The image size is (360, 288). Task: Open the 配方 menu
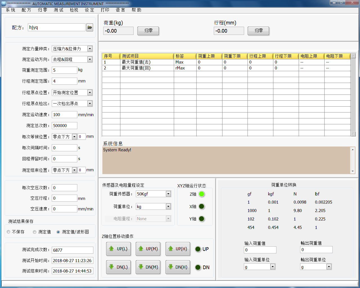[26, 10]
